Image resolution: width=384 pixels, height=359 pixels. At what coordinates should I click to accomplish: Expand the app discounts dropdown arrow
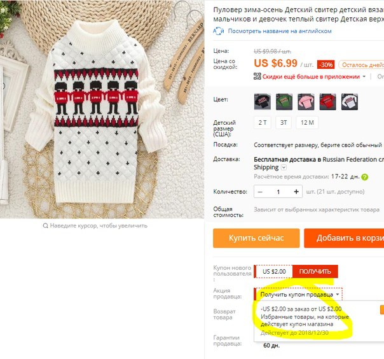click(364, 76)
